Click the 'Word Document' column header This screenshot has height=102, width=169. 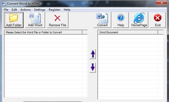tap(128, 32)
